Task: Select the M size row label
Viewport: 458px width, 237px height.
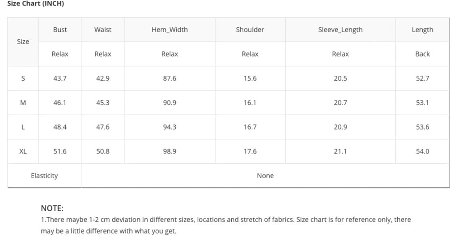Action: click(x=23, y=103)
